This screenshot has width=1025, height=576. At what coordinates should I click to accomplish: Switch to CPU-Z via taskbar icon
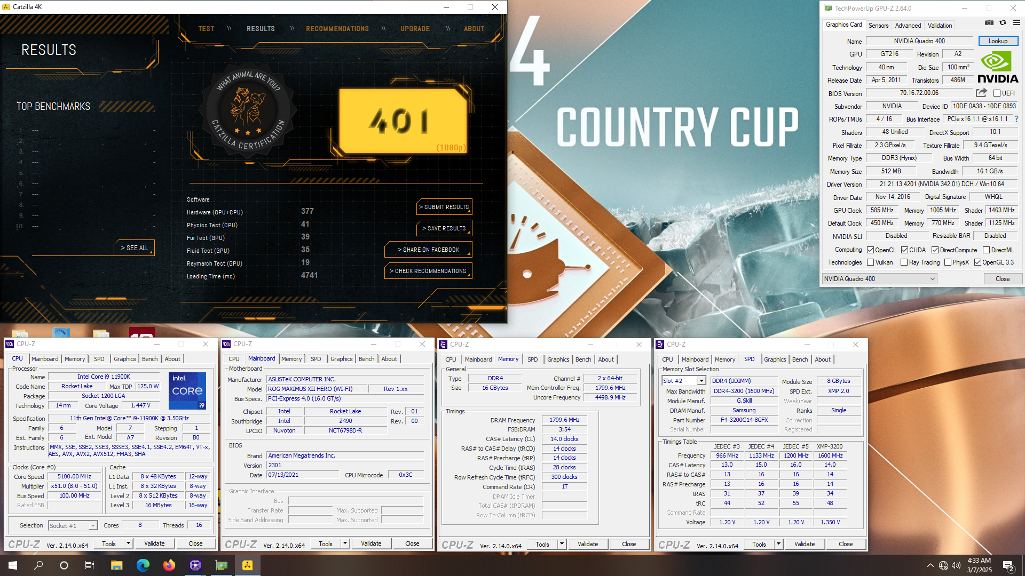coord(195,565)
